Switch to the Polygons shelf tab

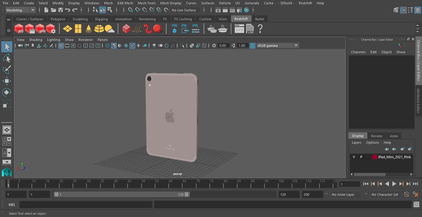point(58,19)
